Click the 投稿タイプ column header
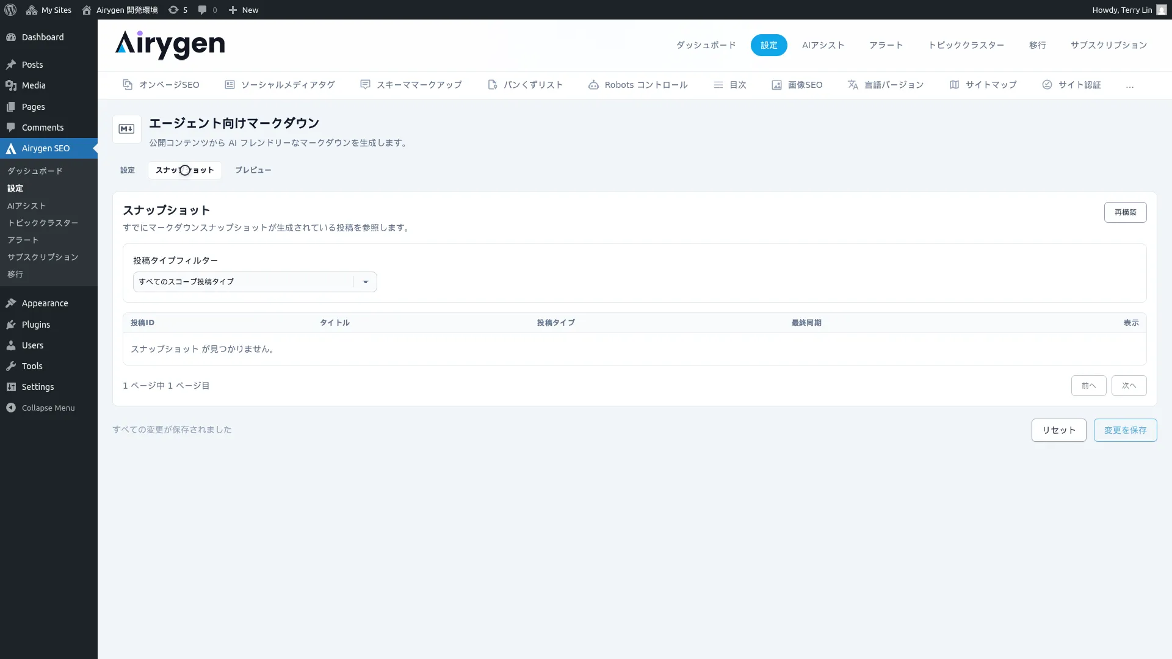The width and height of the screenshot is (1172, 659). tap(556, 323)
